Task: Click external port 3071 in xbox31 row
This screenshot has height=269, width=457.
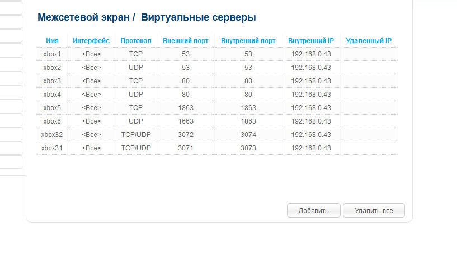Action: pyautogui.click(x=186, y=148)
